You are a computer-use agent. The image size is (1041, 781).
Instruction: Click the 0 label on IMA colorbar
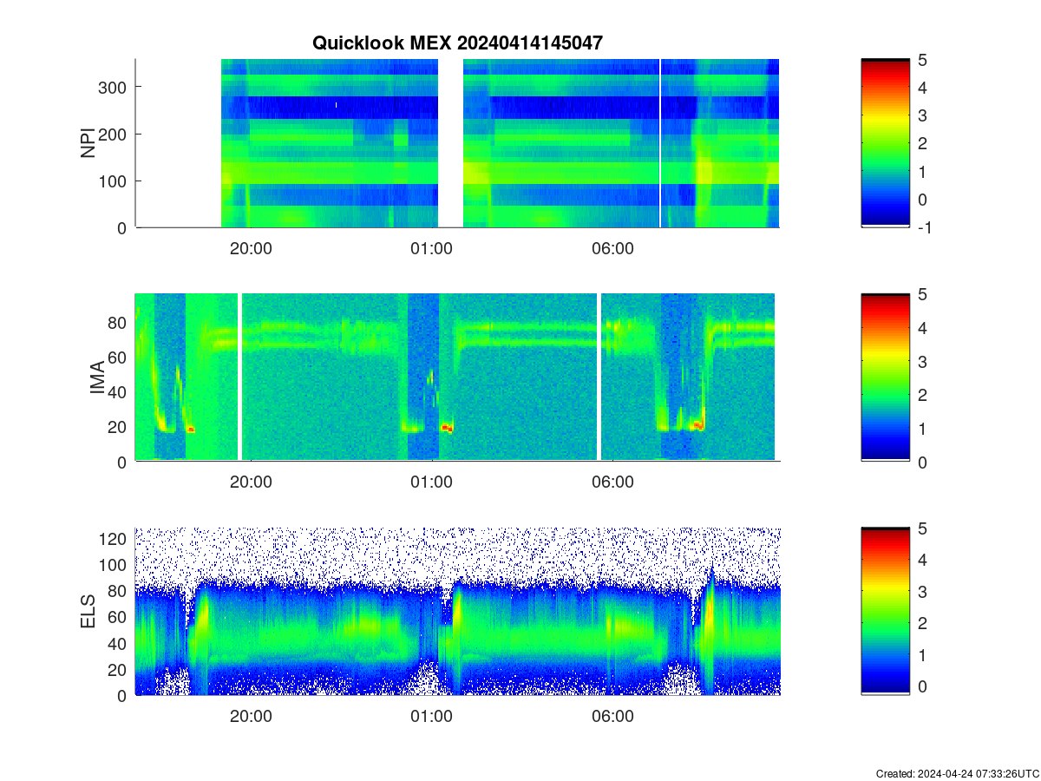point(922,462)
